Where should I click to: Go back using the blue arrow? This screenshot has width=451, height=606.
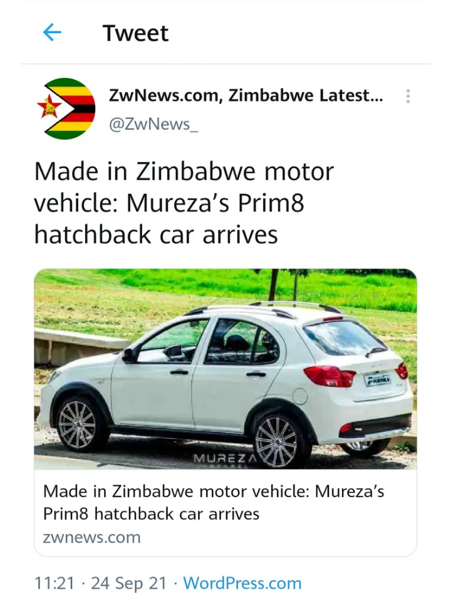click(x=52, y=32)
